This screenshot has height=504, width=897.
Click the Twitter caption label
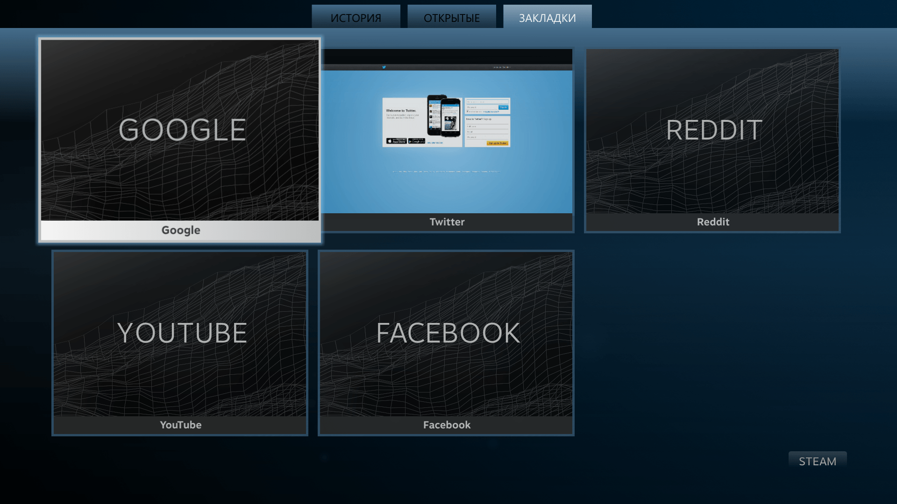(x=447, y=222)
